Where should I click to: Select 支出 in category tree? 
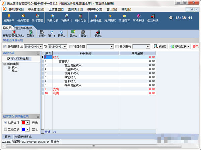[x=14, y=71]
